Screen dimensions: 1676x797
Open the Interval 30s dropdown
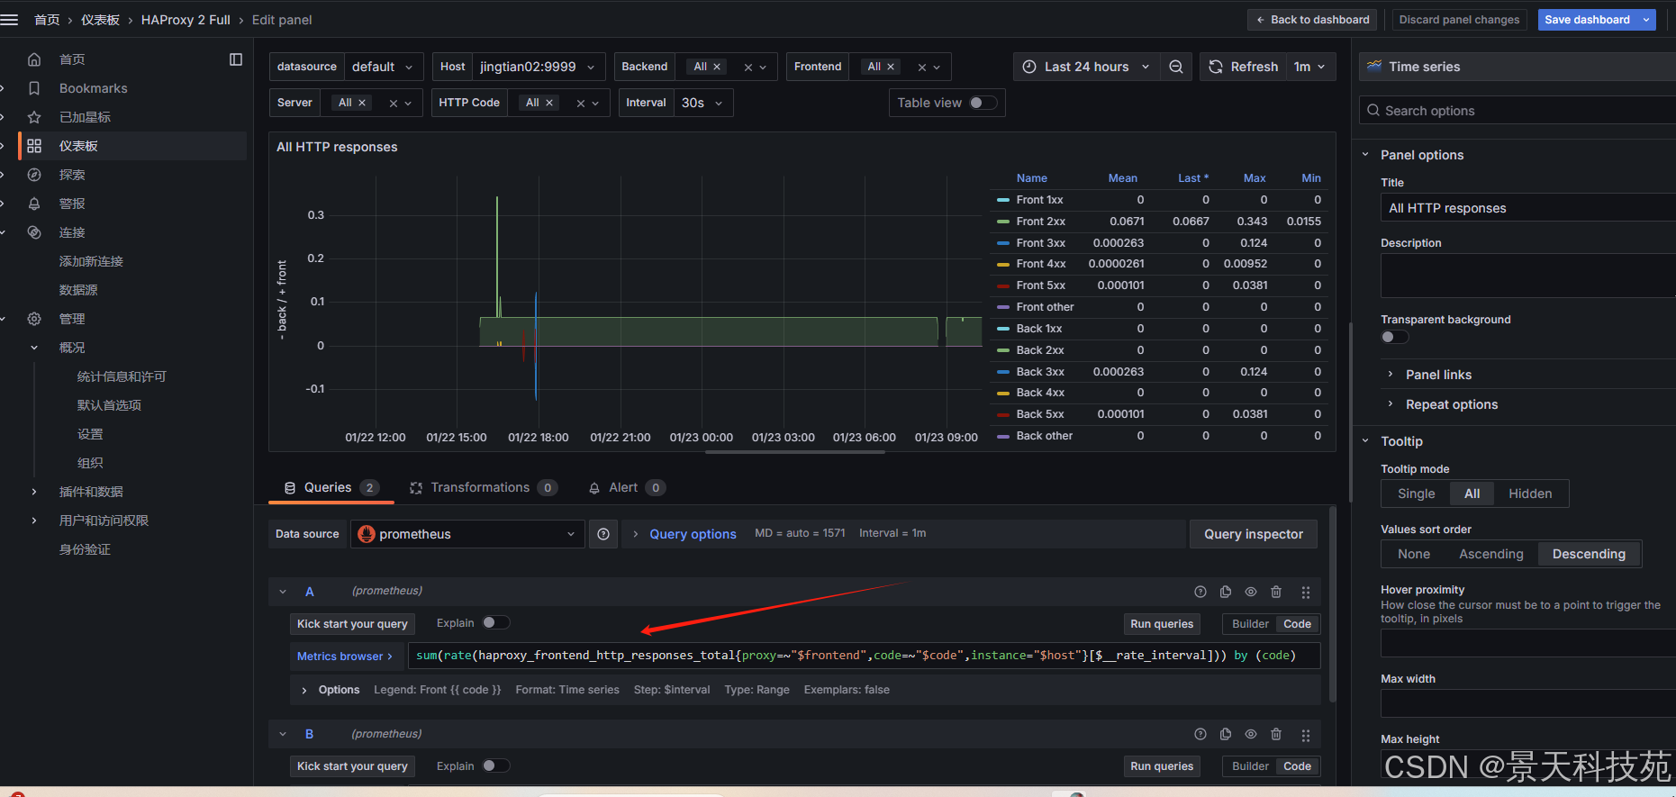tap(702, 103)
